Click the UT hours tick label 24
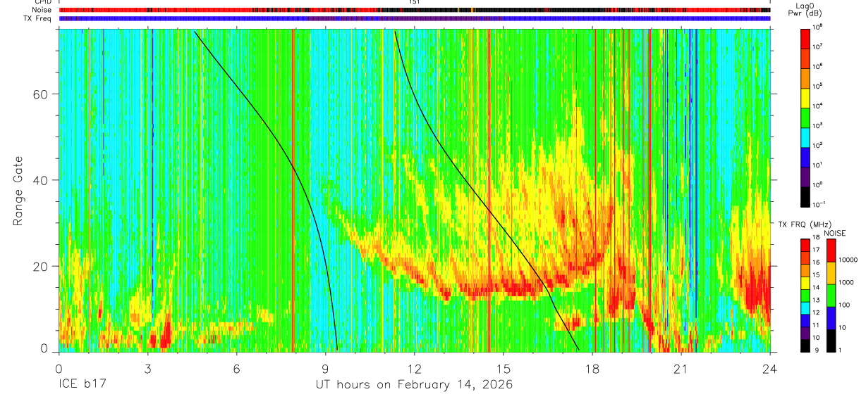866x399 pixels. 770,368
